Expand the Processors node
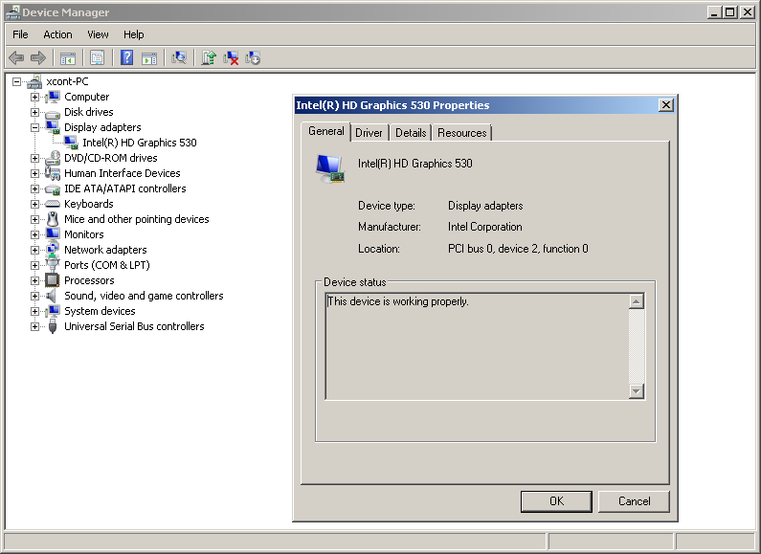 (35, 280)
